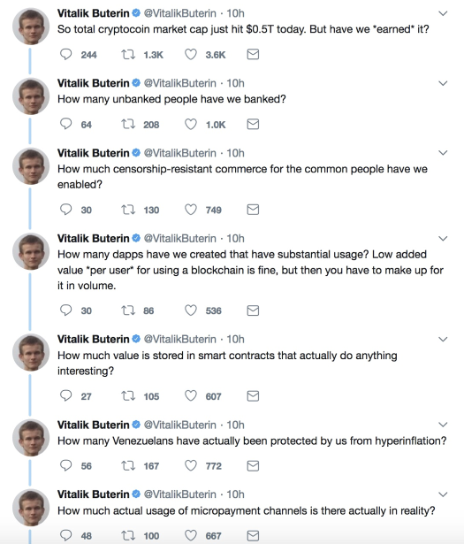464x544 pixels.
Task: Like the micropayment channels tweet
Action: click(x=191, y=535)
